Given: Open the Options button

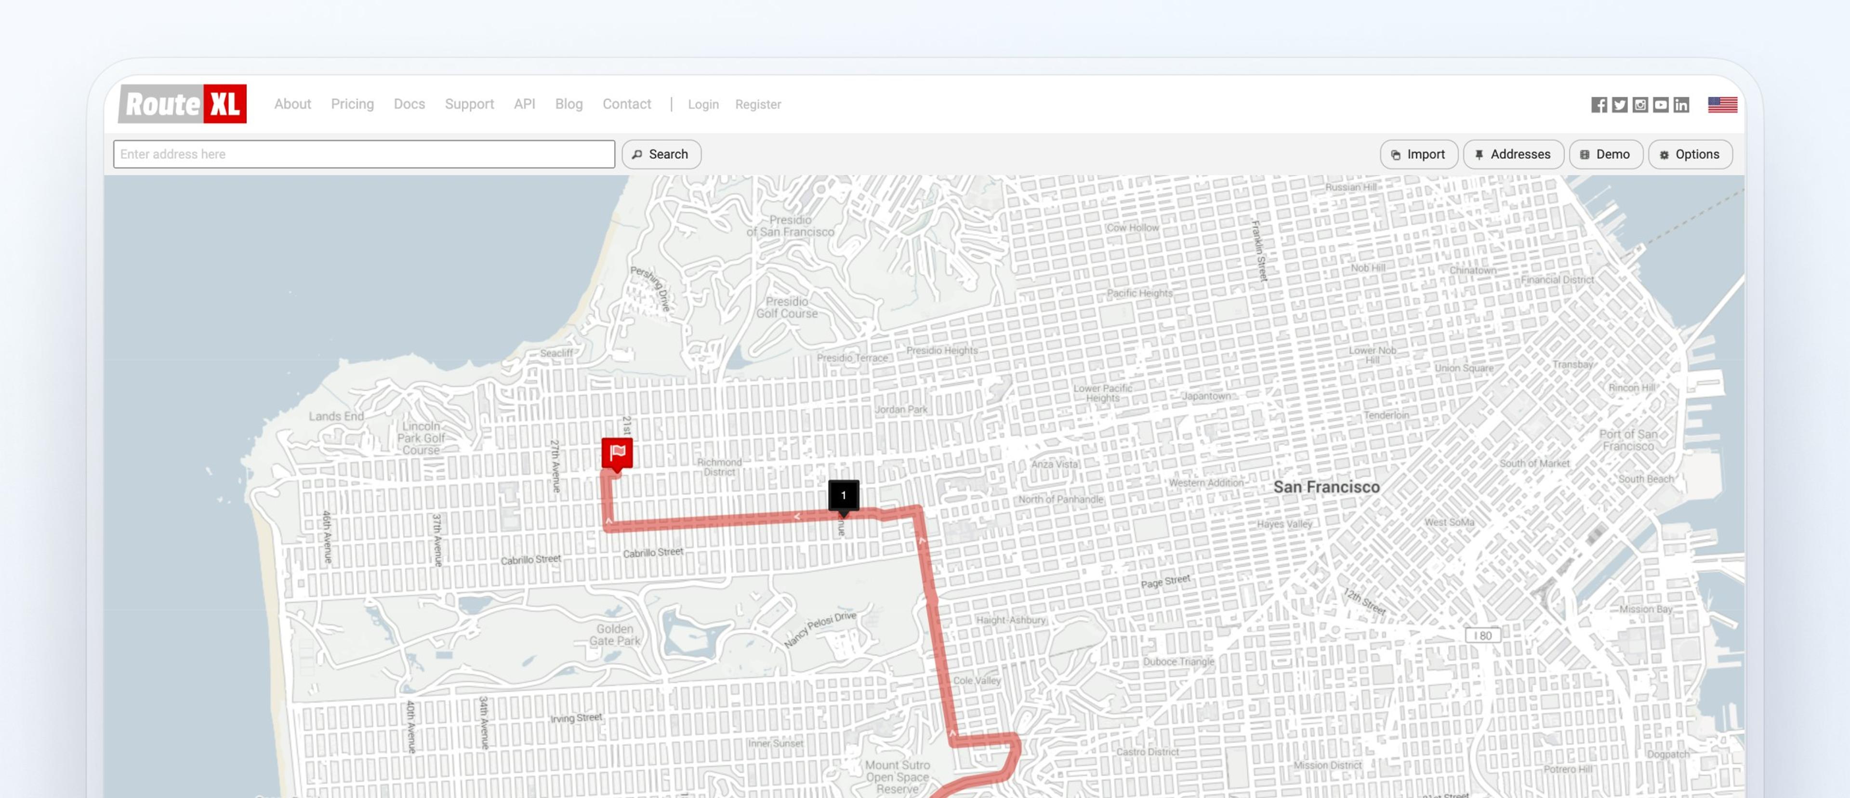Looking at the screenshot, I should (x=1691, y=154).
